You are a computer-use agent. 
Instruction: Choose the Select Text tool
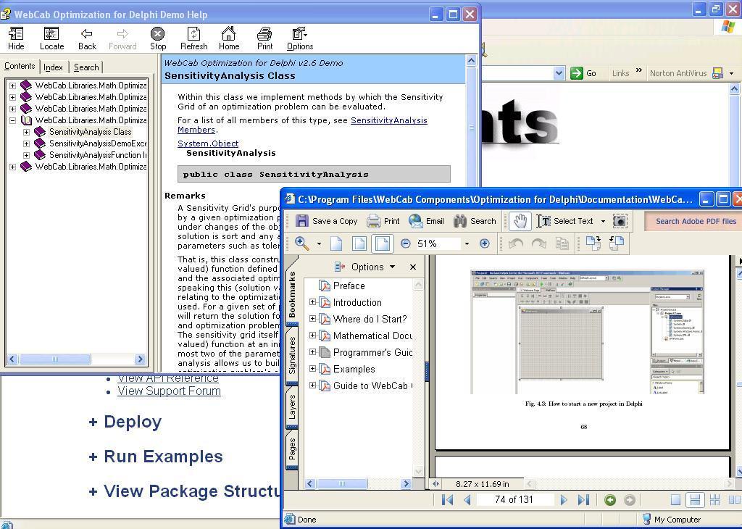pyautogui.click(x=565, y=221)
